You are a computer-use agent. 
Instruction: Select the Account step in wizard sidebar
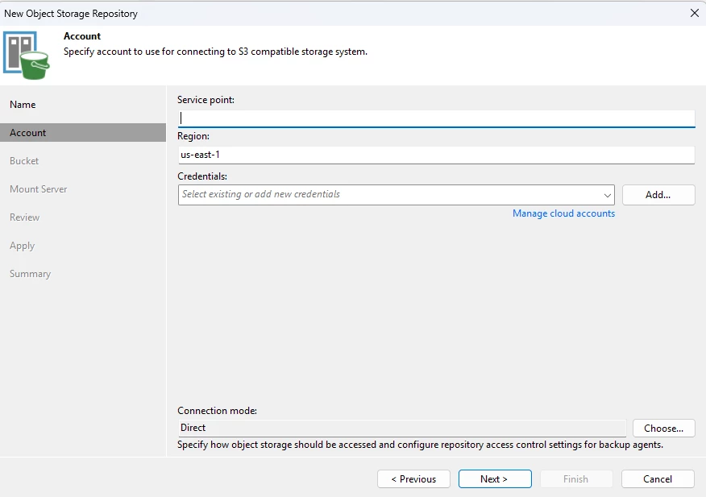click(83, 133)
